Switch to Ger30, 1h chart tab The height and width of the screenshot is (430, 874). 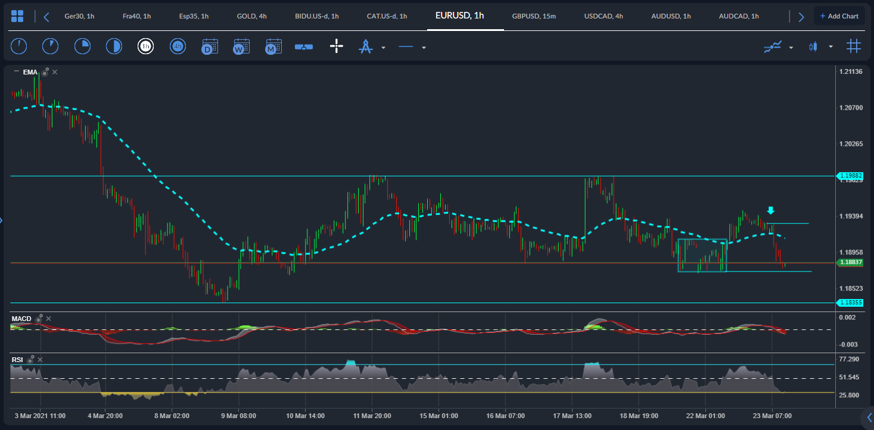click(x=79, y=16)
